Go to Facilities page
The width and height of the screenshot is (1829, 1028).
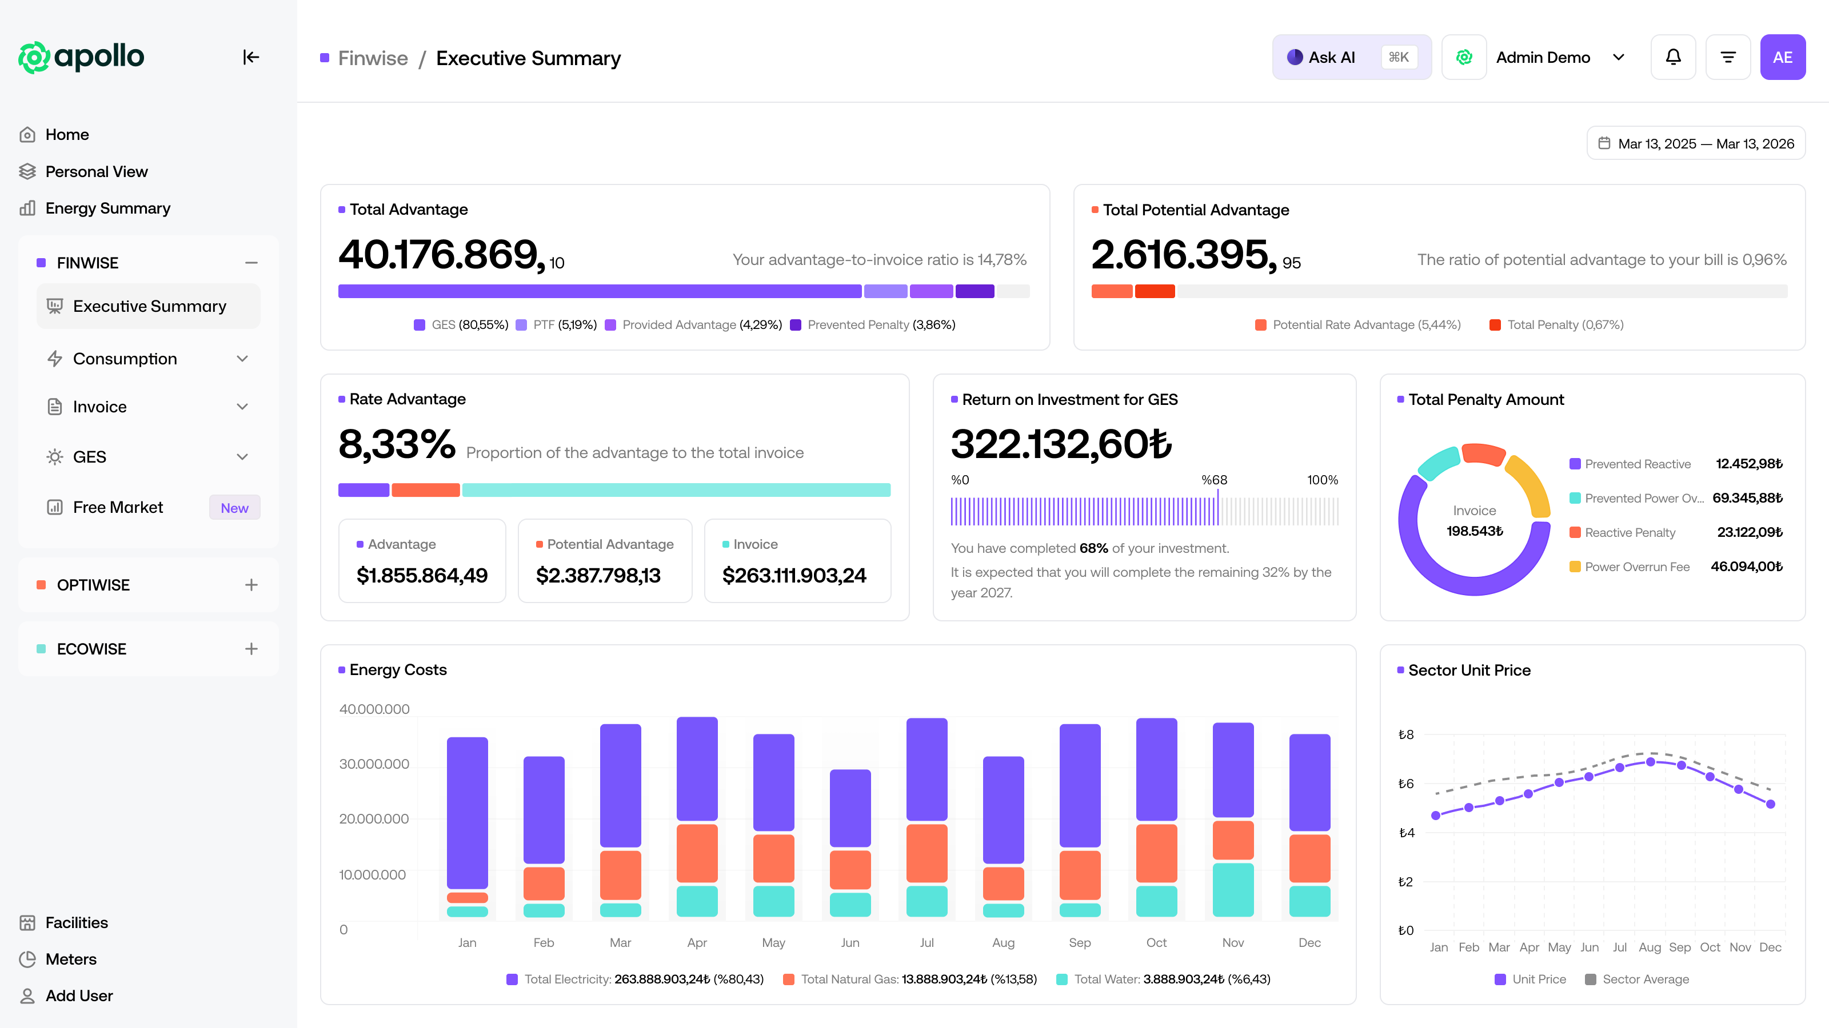(x=76, y=922)
